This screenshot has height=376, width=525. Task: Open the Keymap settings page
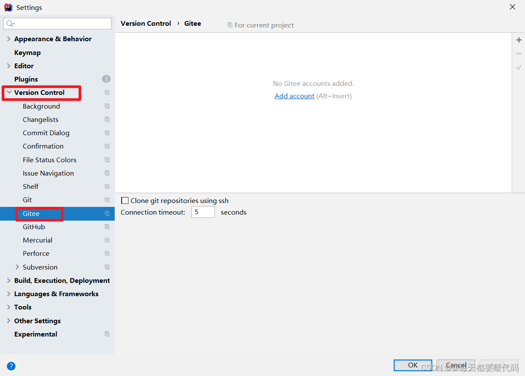[27, 52]
